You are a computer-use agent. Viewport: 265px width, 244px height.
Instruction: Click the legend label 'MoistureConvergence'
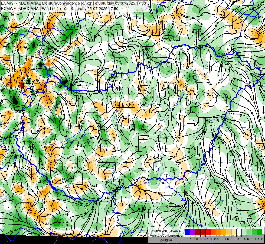tap(166, 236)
